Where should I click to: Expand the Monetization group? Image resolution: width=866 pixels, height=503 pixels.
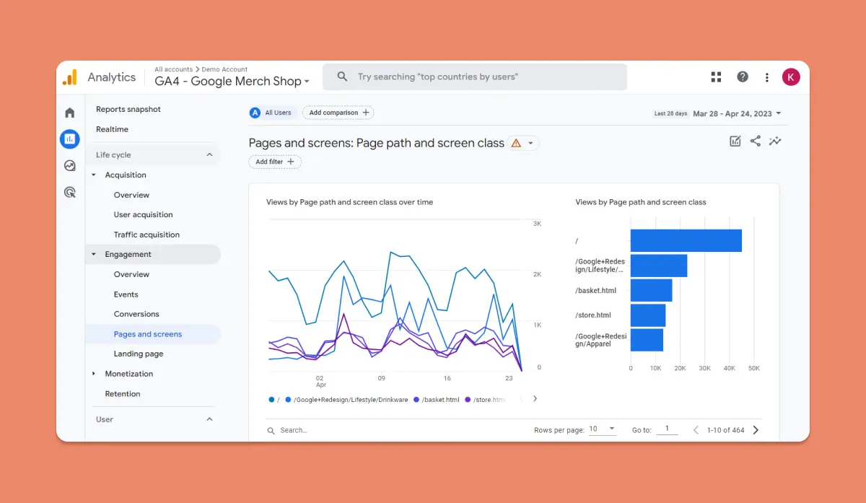94,374
